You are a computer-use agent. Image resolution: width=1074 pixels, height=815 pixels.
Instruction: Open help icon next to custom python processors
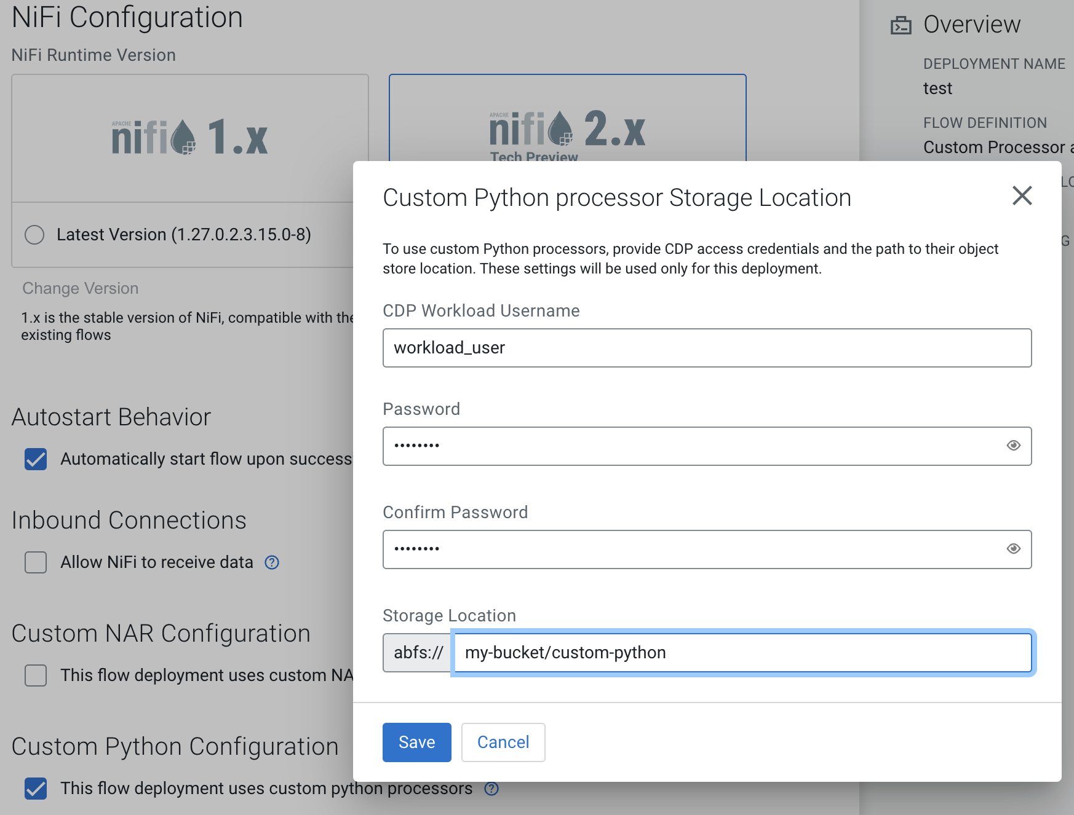pyautogui.click(x=491, y=789)
